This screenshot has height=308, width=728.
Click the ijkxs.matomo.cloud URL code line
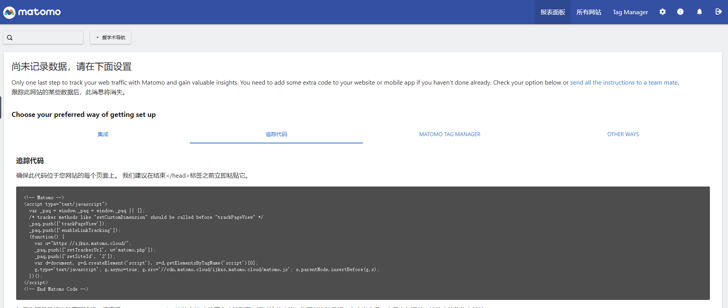(83, 243)
